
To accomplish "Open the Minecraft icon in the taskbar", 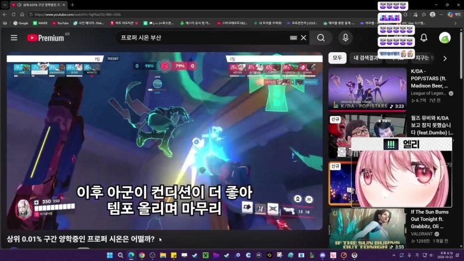I will tap(206, 255).
